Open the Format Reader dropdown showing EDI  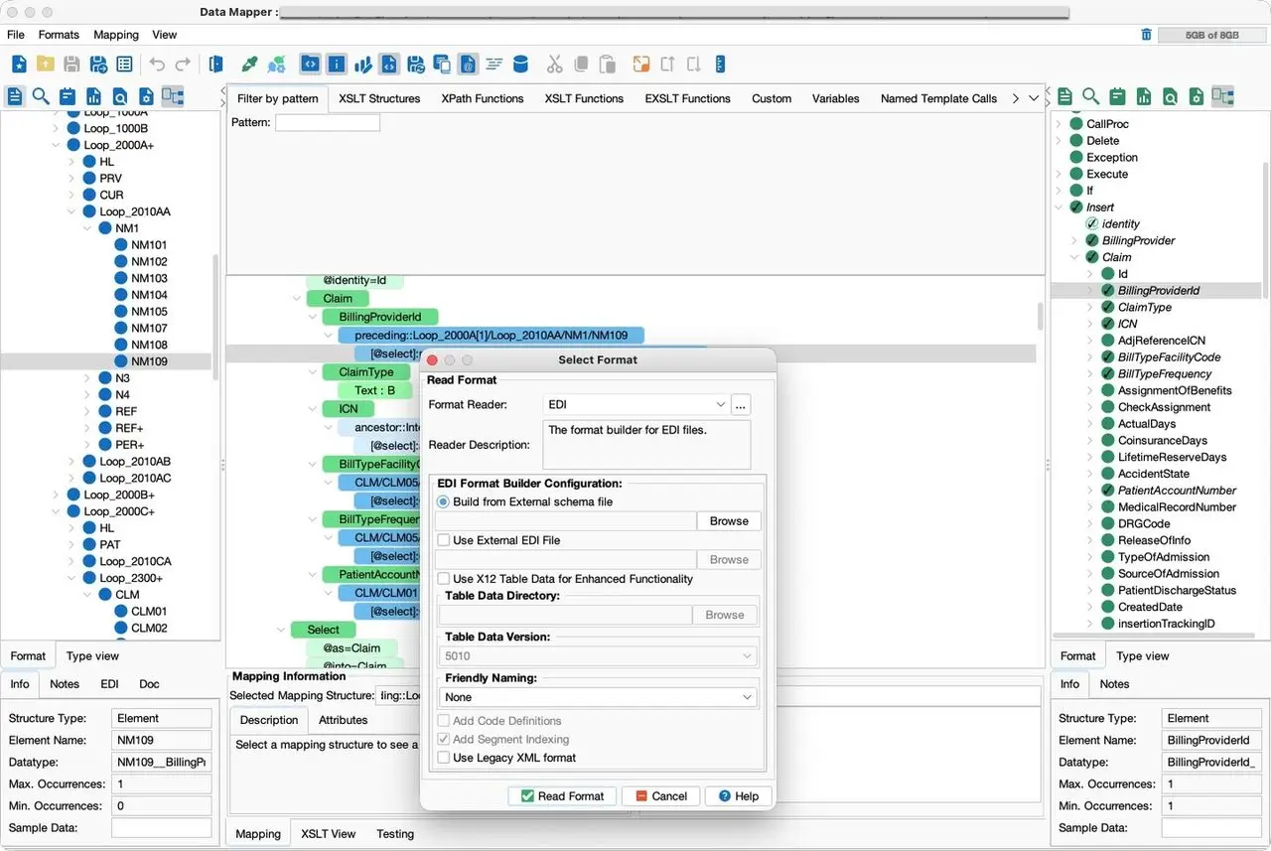pyautogui.click(x=635, y=405)
